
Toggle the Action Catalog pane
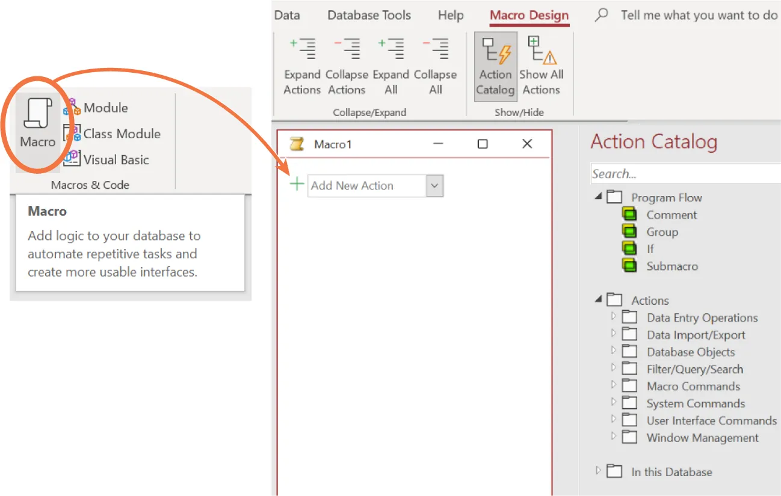click(x=495, y=66)
